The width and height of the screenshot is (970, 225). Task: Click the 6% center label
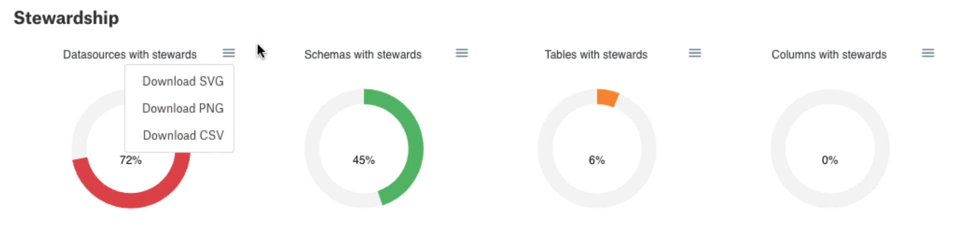[597, 160]
